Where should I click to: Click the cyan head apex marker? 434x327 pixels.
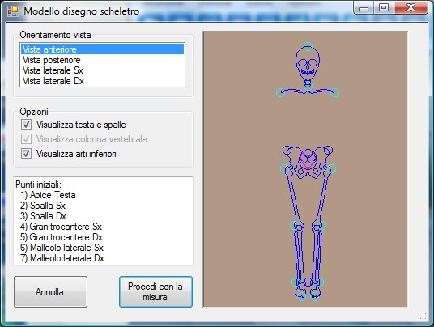[x=308, y=47]
